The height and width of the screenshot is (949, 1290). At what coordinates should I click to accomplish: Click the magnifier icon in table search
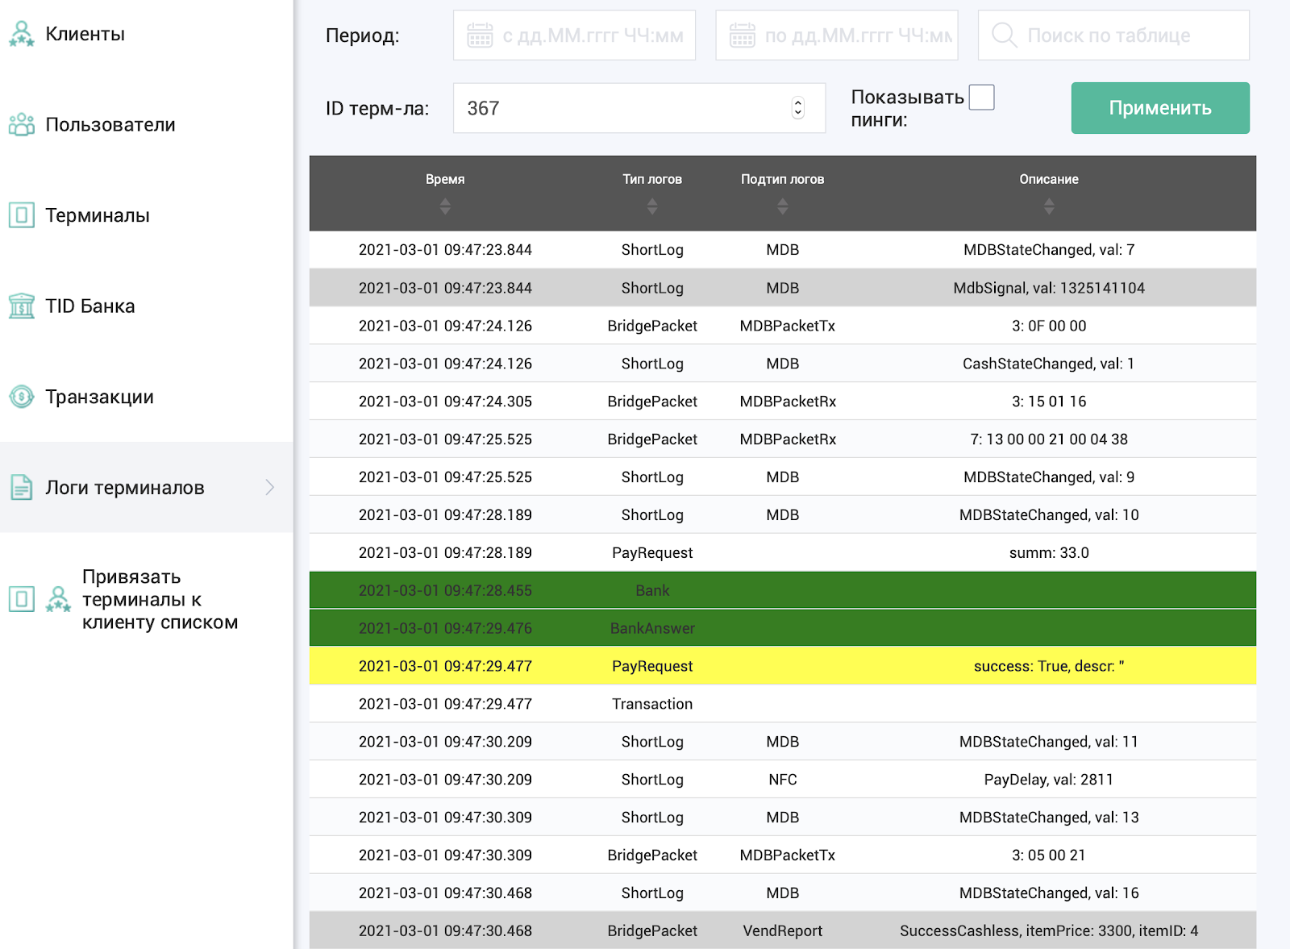click(x=1005, y=35)
